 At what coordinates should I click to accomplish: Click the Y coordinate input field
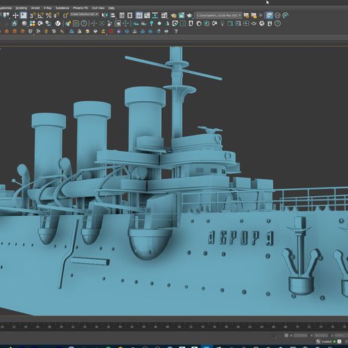[x=321, y=335]
